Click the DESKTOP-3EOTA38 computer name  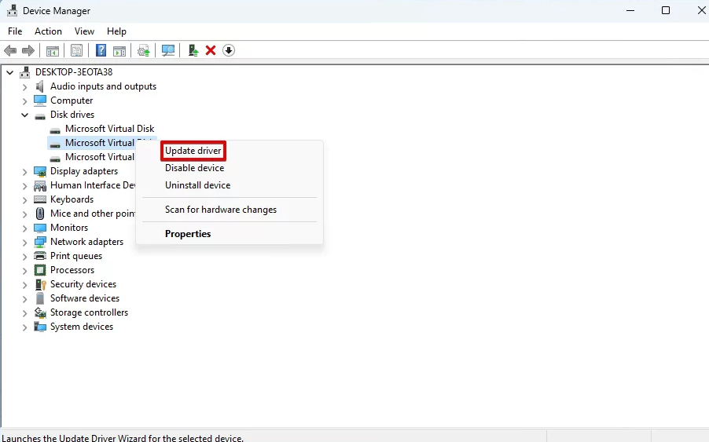point(74,72)
